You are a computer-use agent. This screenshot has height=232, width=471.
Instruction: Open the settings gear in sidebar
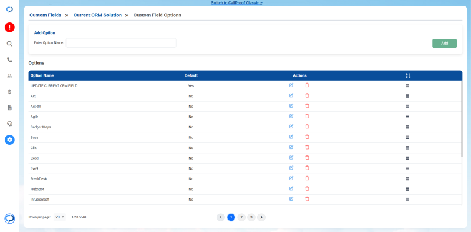tap(9, 140)
